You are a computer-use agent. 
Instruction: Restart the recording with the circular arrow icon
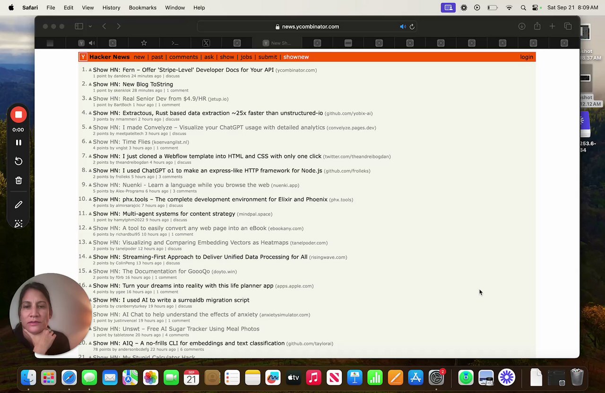18,162
